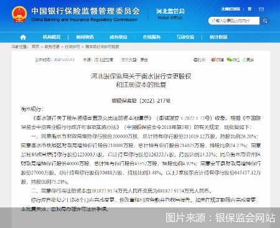Open the 政务信息 menu
The image size is (280, 228).
click(x=118, y=37)
